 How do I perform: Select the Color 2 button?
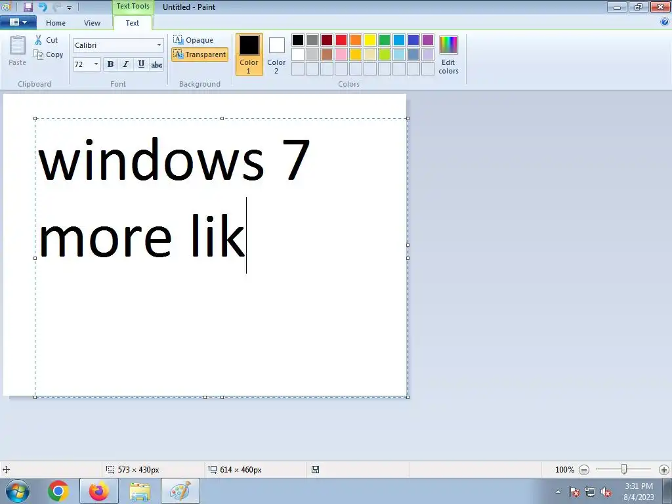(276, 54)
